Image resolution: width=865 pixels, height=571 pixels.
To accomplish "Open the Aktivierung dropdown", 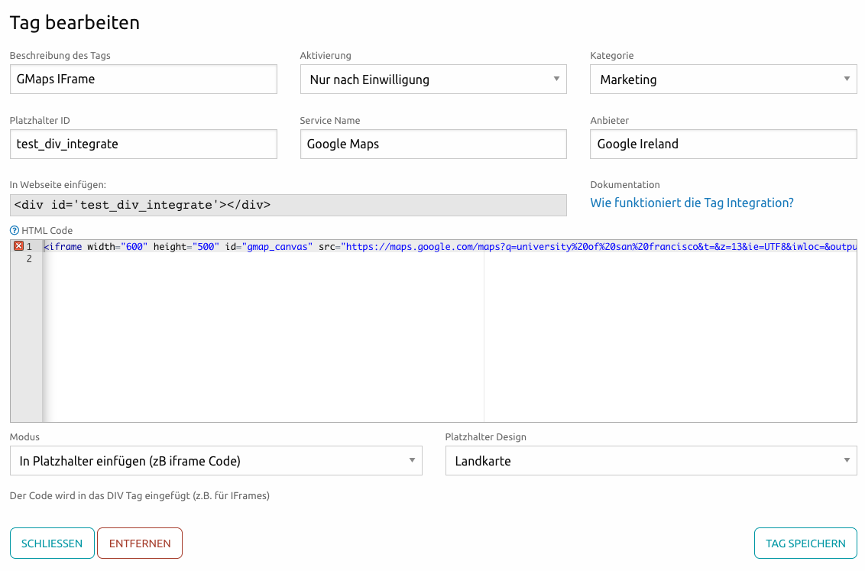I will coord(432,79).
